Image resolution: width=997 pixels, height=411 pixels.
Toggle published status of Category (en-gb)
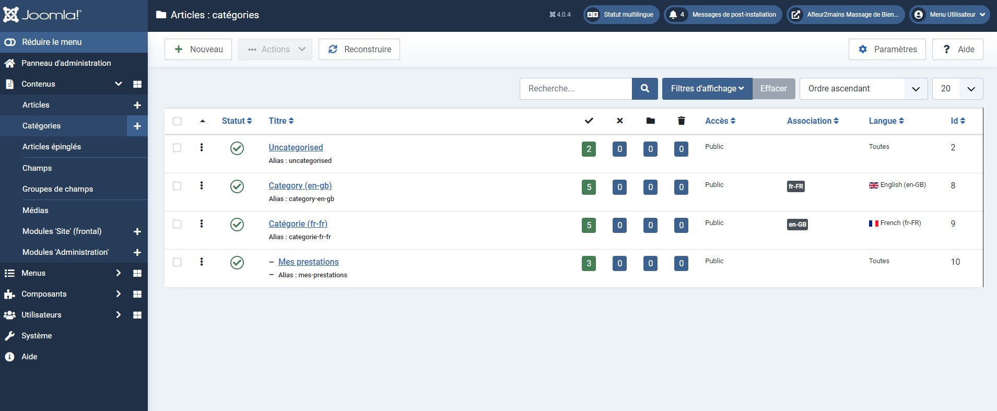[x=237, y=186]
